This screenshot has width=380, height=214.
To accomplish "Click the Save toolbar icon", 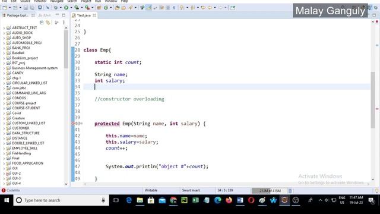I will (26, 8).
